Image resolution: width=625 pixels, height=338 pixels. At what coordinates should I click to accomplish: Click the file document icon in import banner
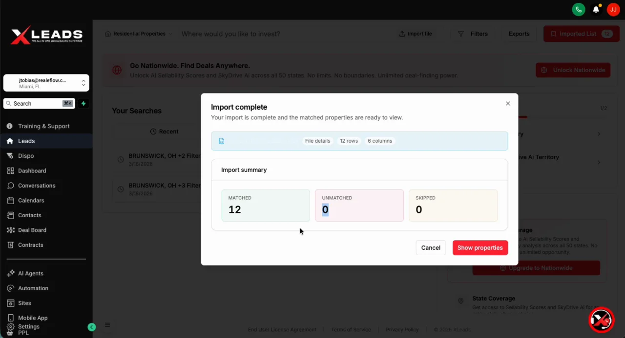[222, 141]
